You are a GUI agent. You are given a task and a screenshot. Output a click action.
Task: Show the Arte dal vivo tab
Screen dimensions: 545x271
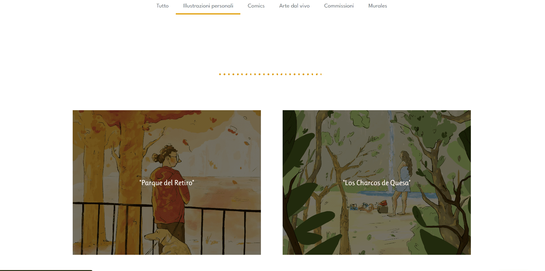point(294,6)
